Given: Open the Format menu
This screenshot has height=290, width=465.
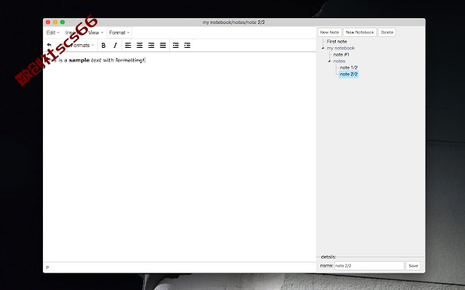Looking at the screenshot, I should pyautogui.click(x=119, y=33).
